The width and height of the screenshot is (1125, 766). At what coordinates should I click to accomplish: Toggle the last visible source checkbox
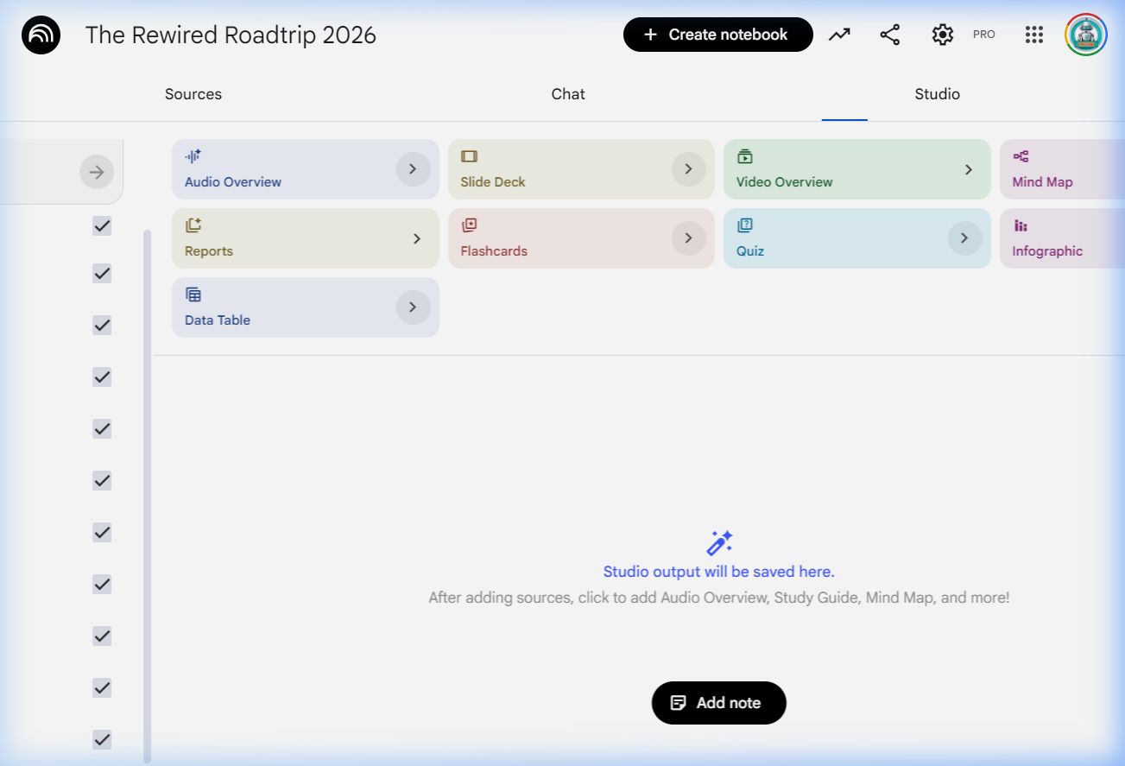[x=102, y=740]
